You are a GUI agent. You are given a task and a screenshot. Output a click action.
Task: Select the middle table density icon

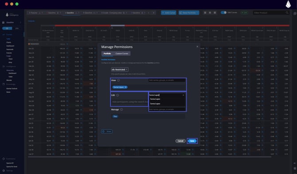pyautogui.click(x=210, y=13)
